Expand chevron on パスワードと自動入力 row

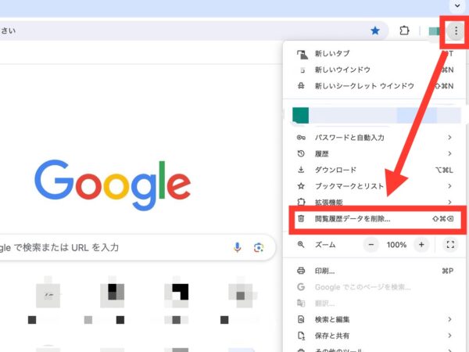(x=449, y=138)
